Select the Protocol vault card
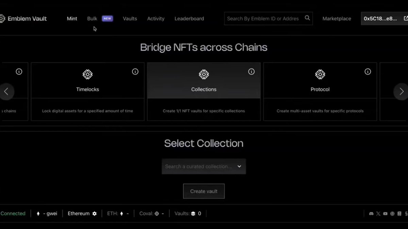408x229 pixels. click(x=320, y=92)
